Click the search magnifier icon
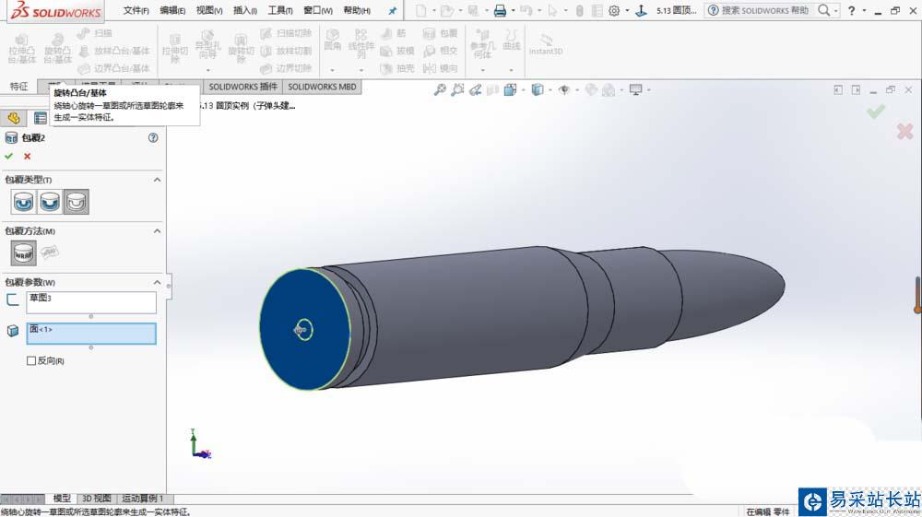Viewport: 922px width, 517px height. [823, 10]
